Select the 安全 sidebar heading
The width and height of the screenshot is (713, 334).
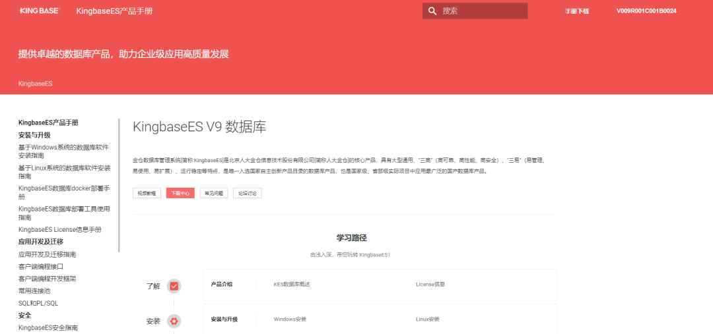pyautogui.click(x=24, y=316)
